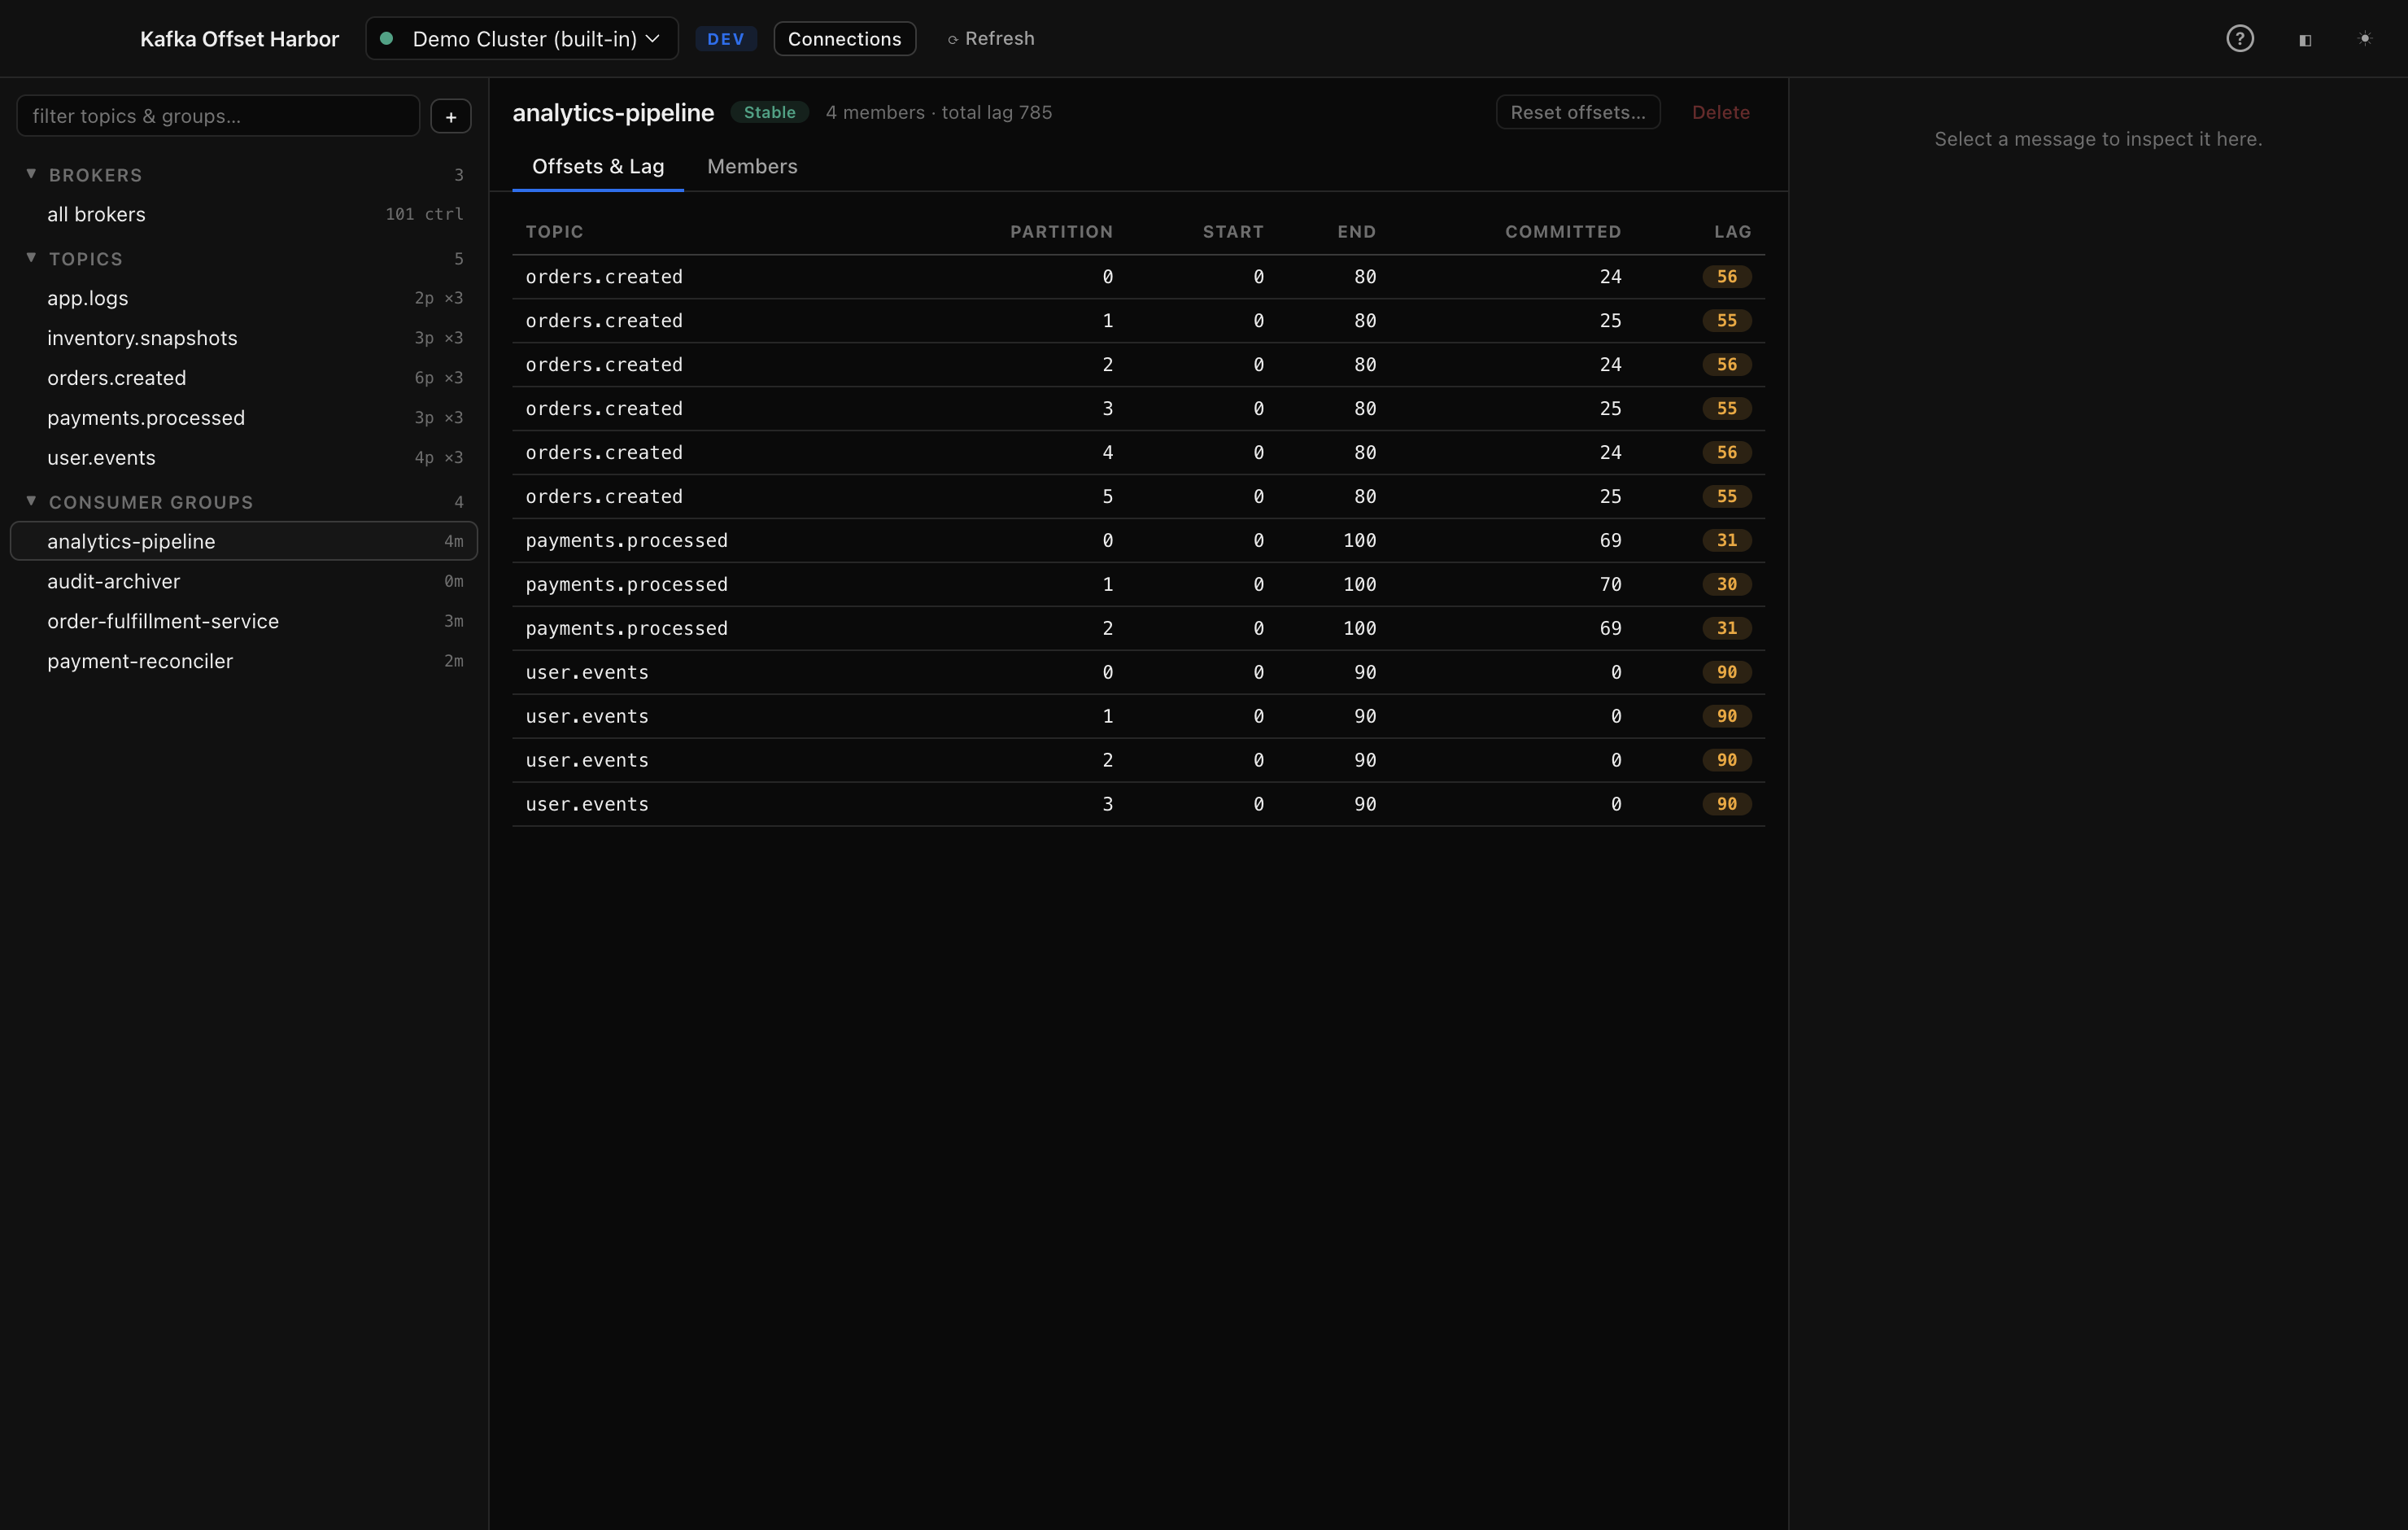Open the orders.created topic in sidebar
Screen dimensions: 2408x1530
244,378
